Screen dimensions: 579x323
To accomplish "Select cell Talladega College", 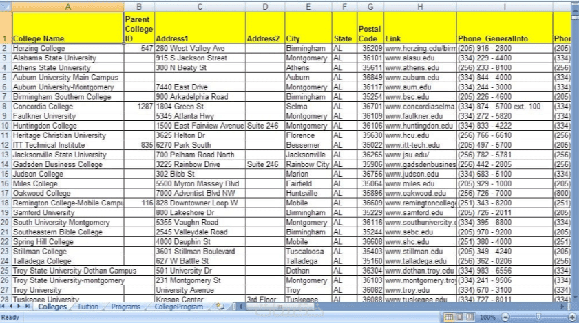I will coord(67,261).
